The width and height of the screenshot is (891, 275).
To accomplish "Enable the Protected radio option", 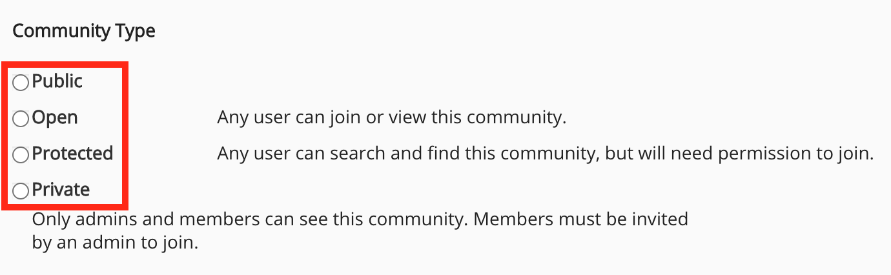I will click(21, 155).
